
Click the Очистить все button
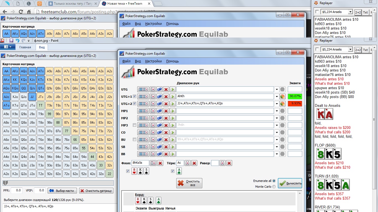189,183
